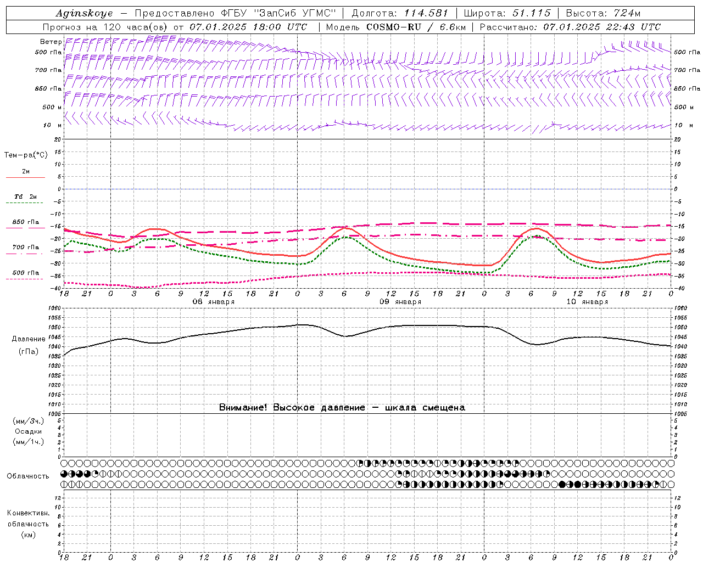Click the 2м temperature legend entry
This screenshot has height=562, width=703.
(x=26, y=171)
